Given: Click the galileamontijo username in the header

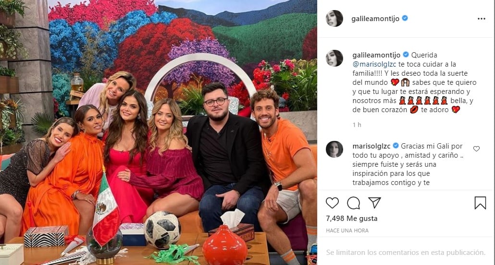Looking at the screenshot, I should coord(375,19).
